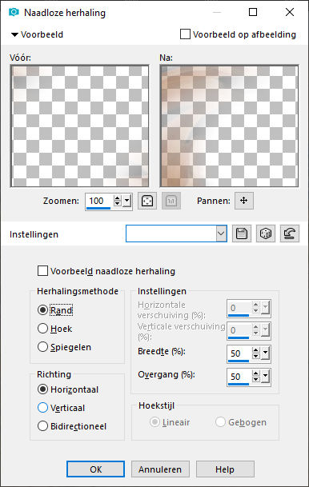Click the reset to default arrow icon
Image resolution: width=309 pixels, height=487 pixels.
point(290,234)
